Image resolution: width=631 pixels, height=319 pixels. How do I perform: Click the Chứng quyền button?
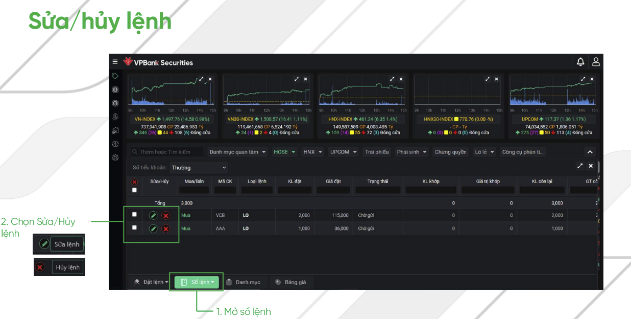450,152
